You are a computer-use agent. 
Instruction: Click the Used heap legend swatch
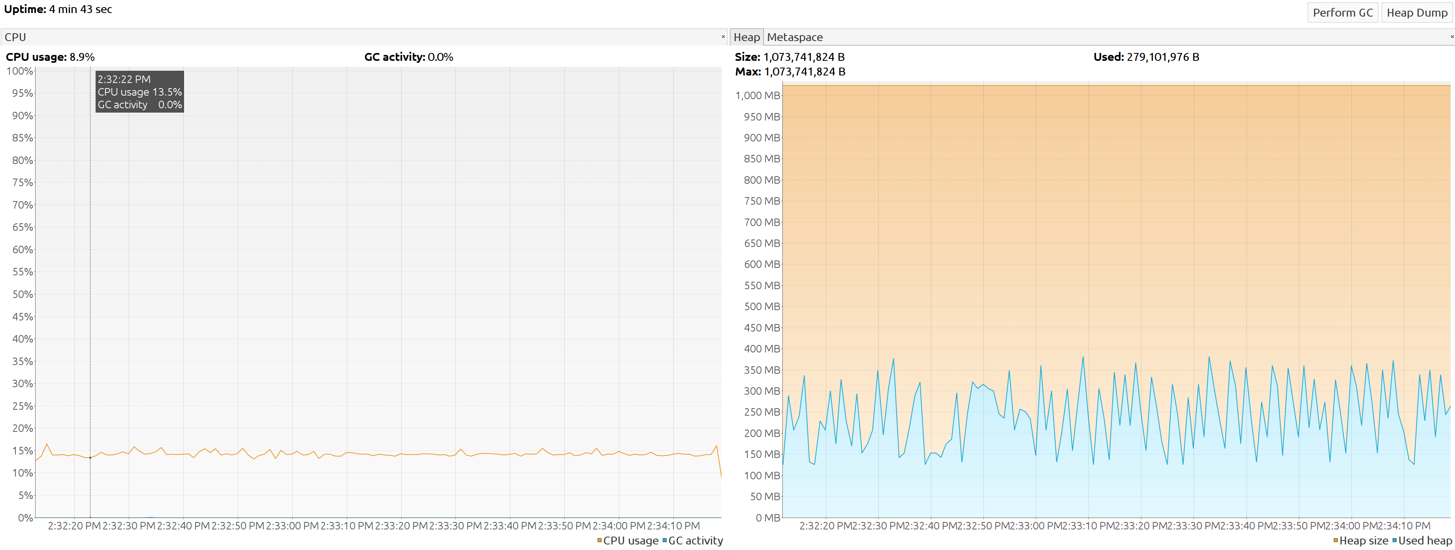click(x=1394, y=541)
